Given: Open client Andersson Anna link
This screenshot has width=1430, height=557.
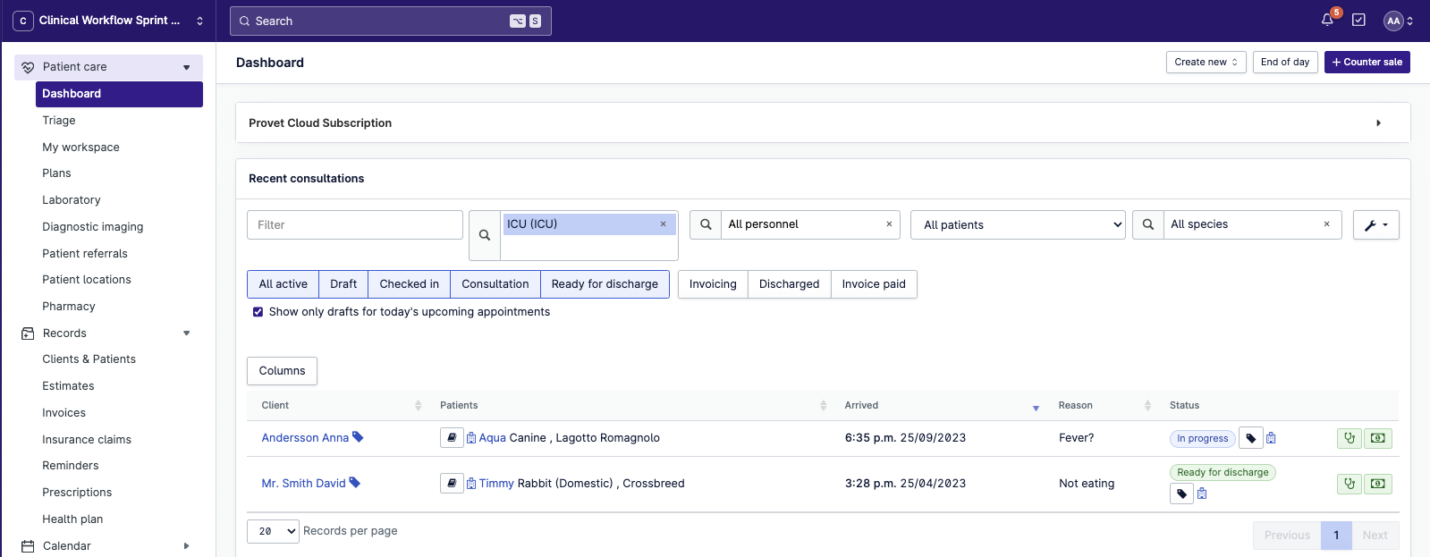Looking at the screenshot, I should (305, 438).
